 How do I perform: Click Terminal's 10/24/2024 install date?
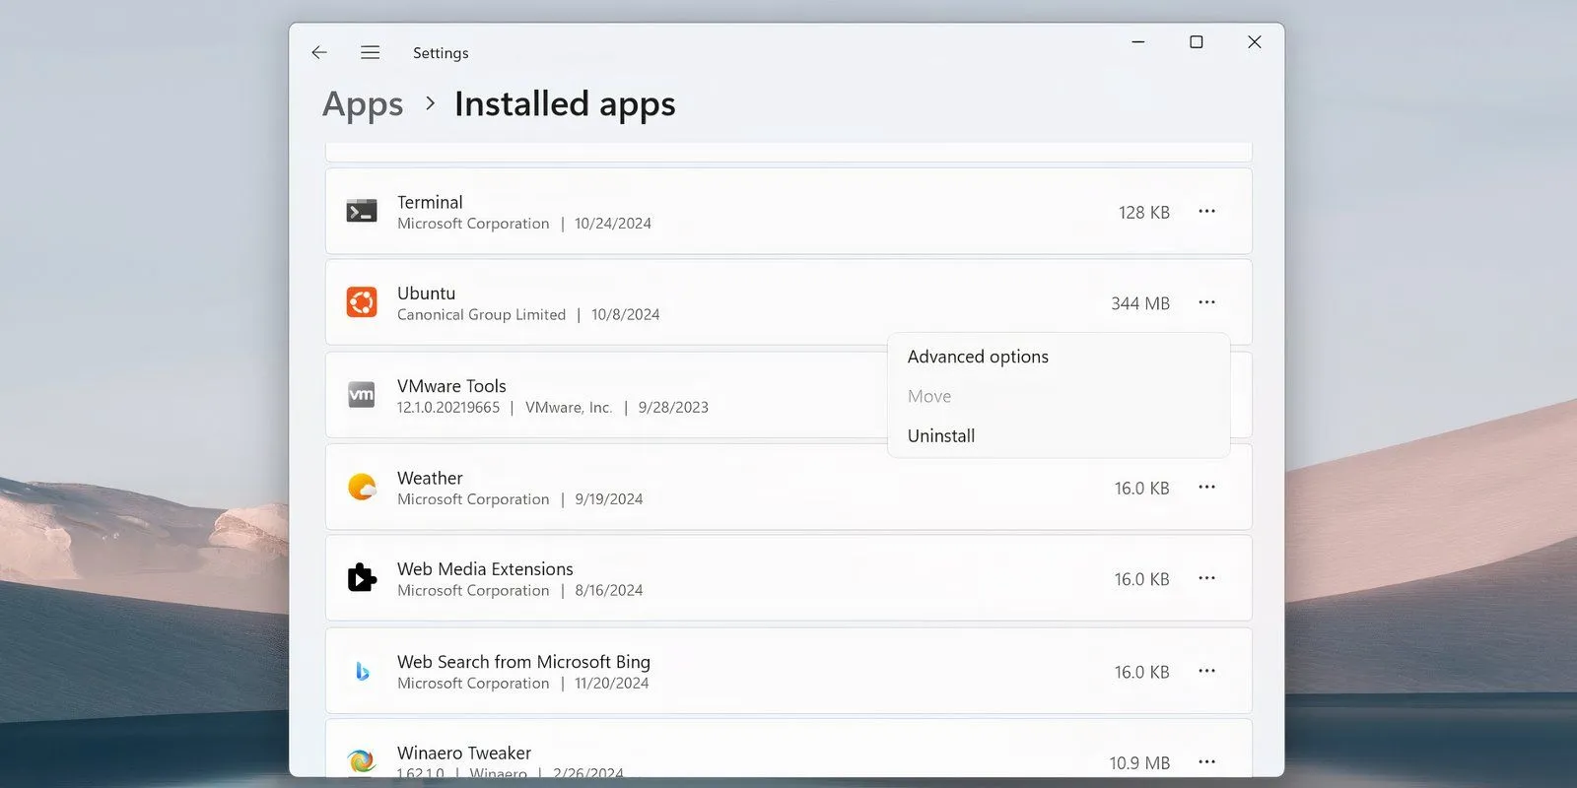pyautogui.click(x=613, y=224)
